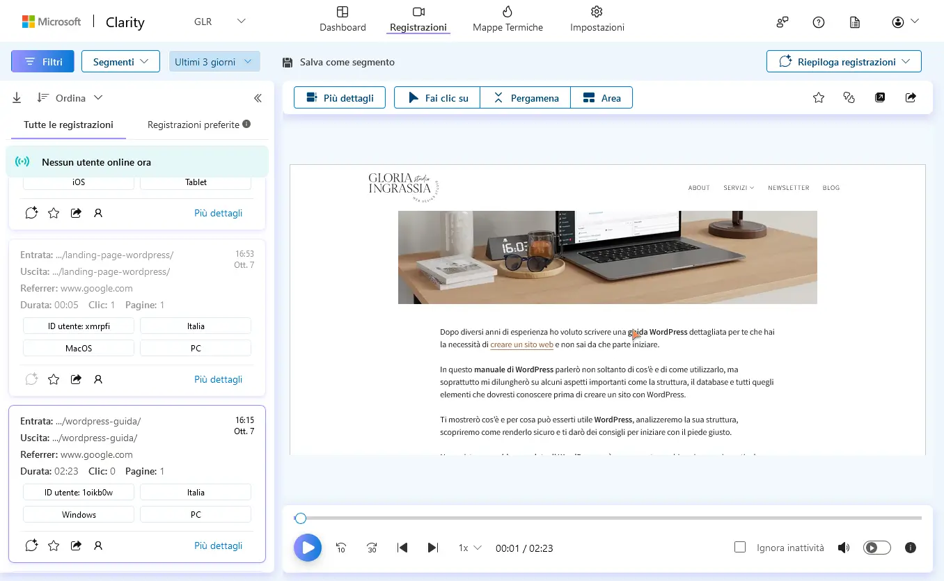Screen dimensions: 944x581
Task: Open Più dettagli for xmrpfi recording
Action: point(218,379)
